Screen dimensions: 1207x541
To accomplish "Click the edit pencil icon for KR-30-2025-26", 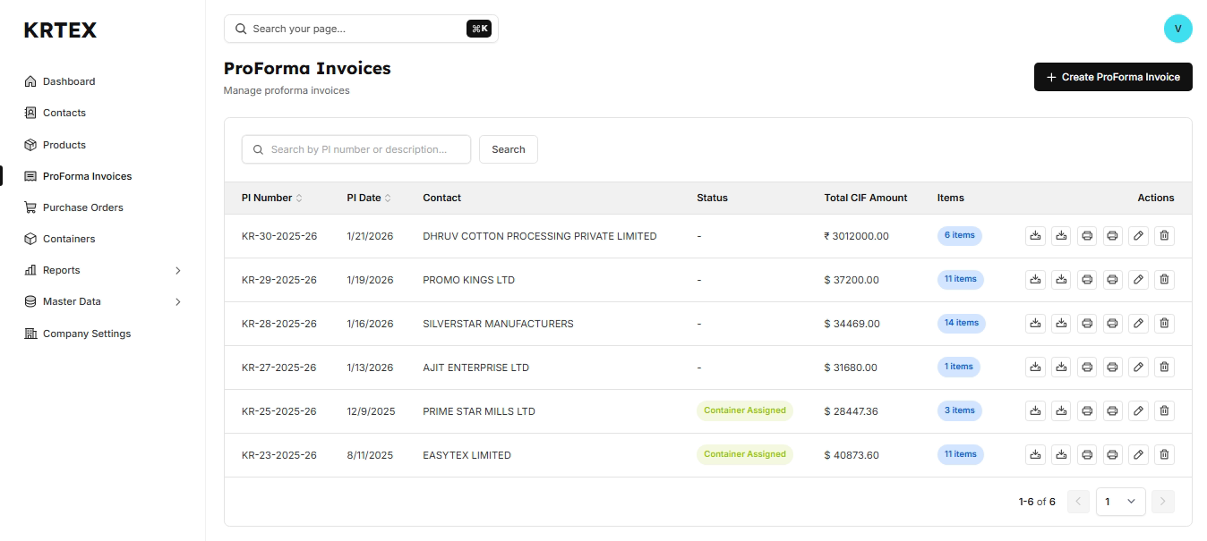I will click(1138, 236).
